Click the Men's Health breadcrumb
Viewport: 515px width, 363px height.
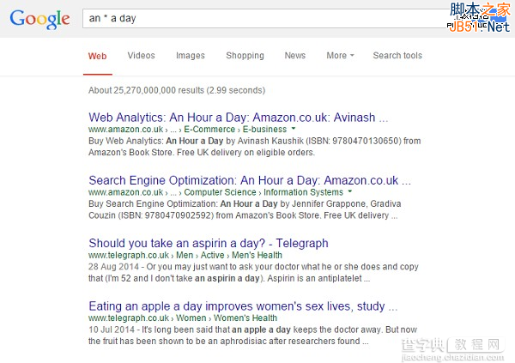[x=257, y=255]
